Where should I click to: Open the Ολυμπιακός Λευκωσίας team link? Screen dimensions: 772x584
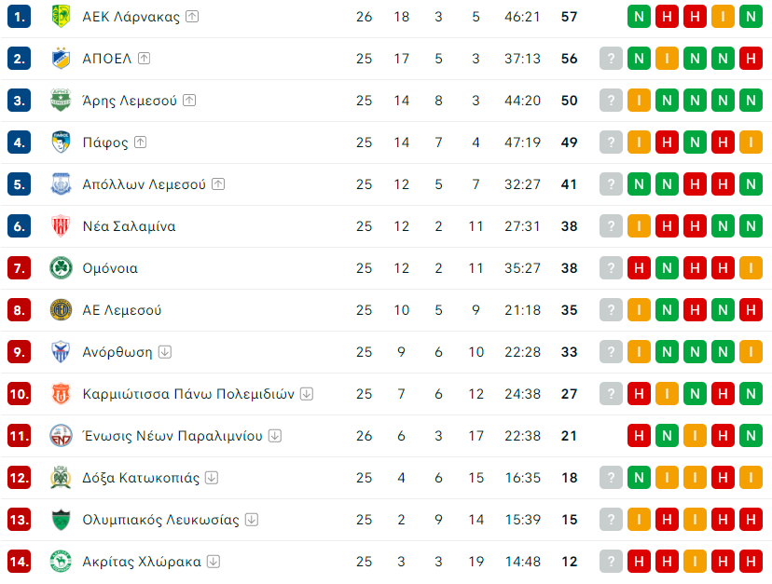[x=160, y=520]
